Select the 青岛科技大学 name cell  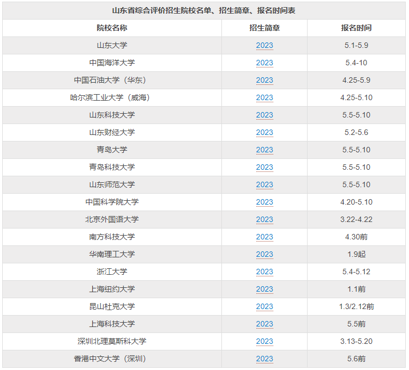point(112,167)
